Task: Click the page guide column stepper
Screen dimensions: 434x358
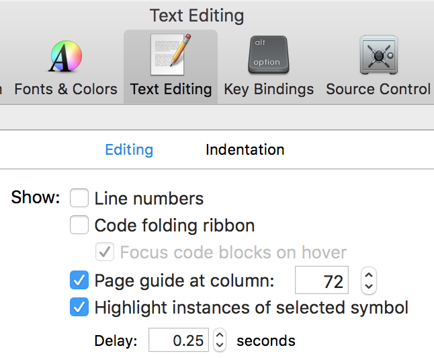Action: click(x=367, y=281)
